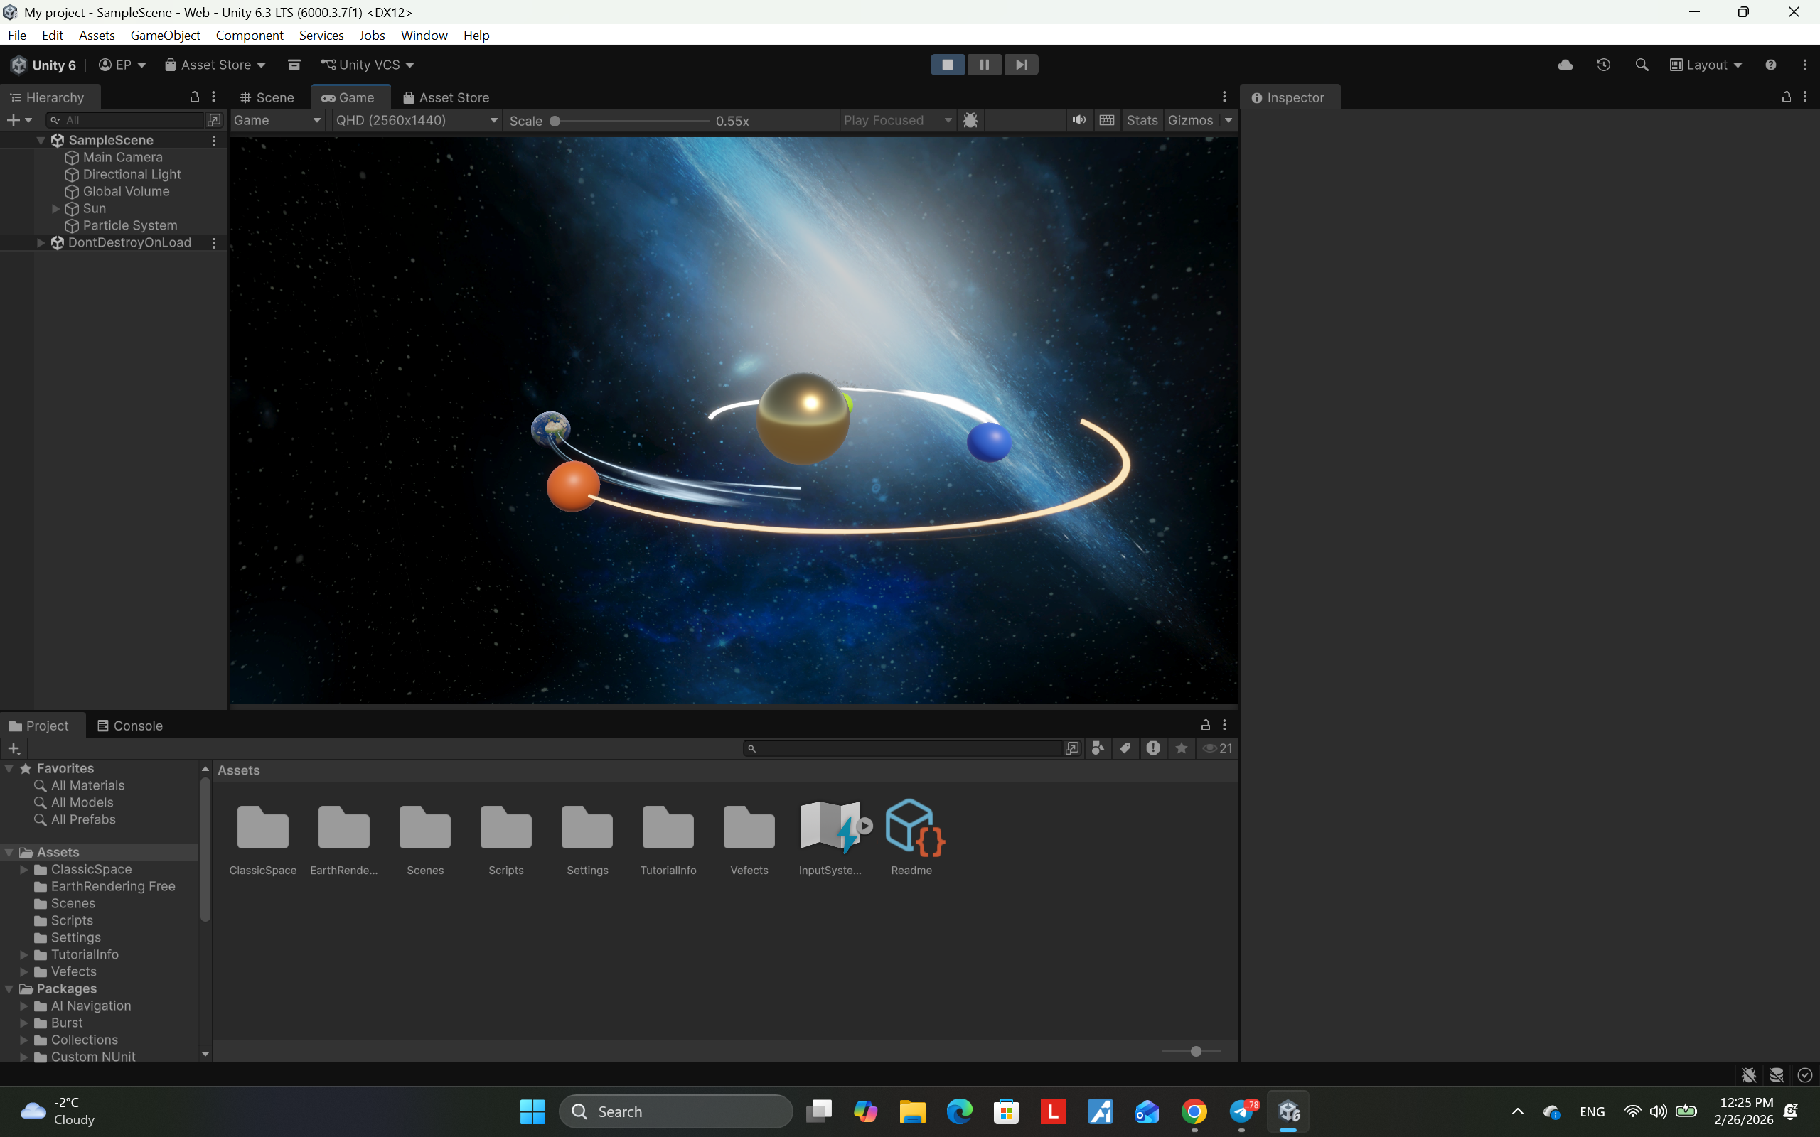Filter Project assets by label tag
The image size is (1820, 1137).
tap(1125, 748)
